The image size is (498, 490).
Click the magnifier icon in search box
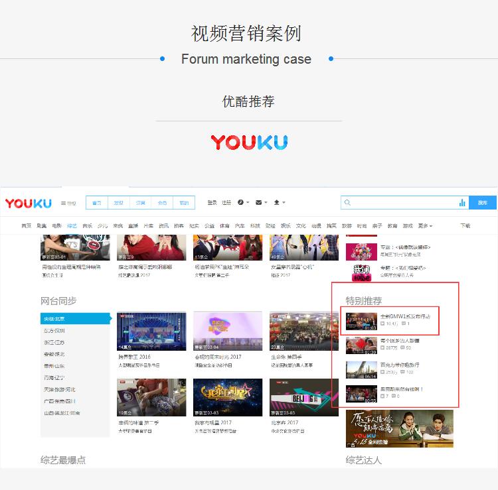pyautogui.click(x=347, y=203)
